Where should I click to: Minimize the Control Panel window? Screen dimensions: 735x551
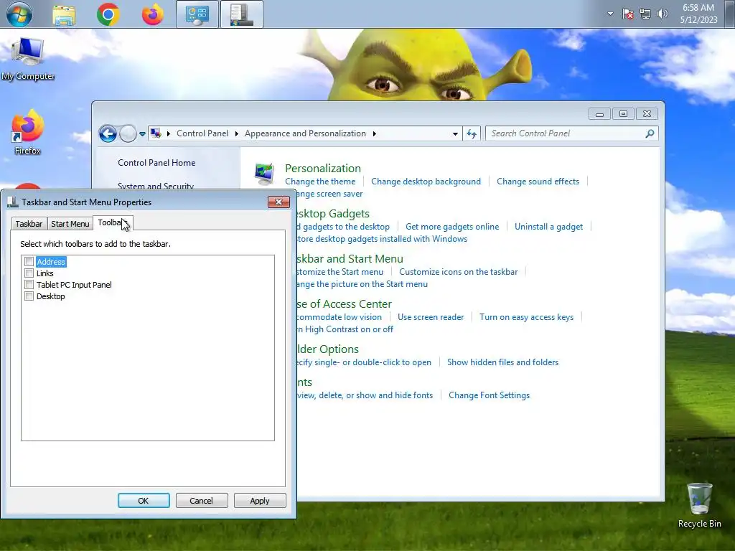point(599,114)
